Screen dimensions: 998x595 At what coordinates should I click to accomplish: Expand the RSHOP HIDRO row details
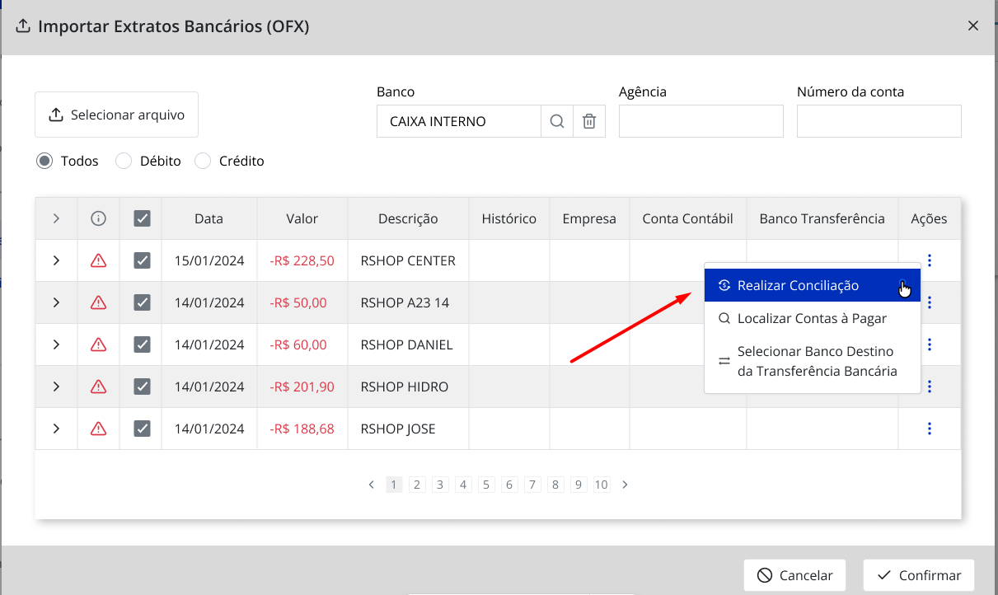click(x=56, y=387)
